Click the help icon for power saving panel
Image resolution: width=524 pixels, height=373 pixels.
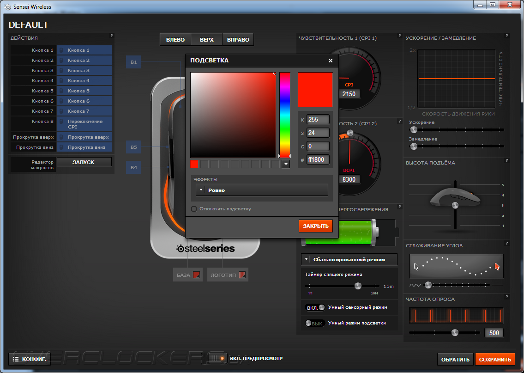pyautogui.click(x=400, y=207)
